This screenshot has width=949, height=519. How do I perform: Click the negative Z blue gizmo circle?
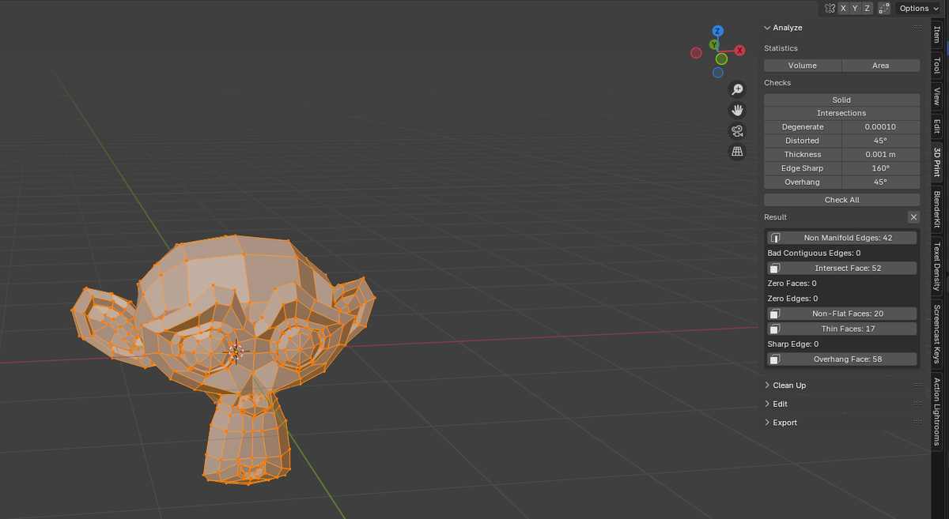point(717,73)
